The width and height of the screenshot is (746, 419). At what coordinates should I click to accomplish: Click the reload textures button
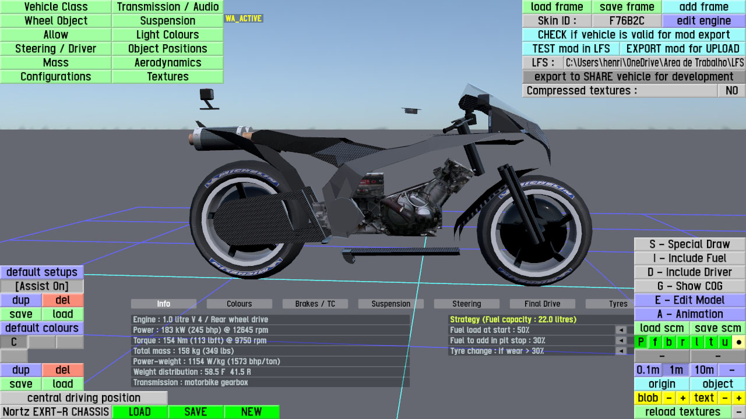pyautogui.click(x=683, y=412)
